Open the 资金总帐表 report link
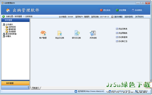152x95 pixels. pos(123,29)
